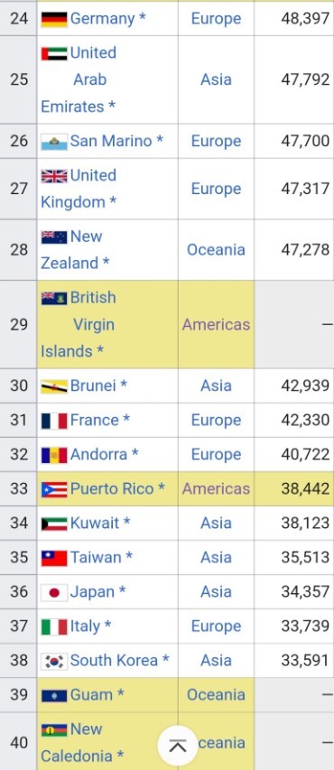The height and width of the screenshot is (770, 334).
Task: Open the Guam territory link
Action: (x=91, y=695)
